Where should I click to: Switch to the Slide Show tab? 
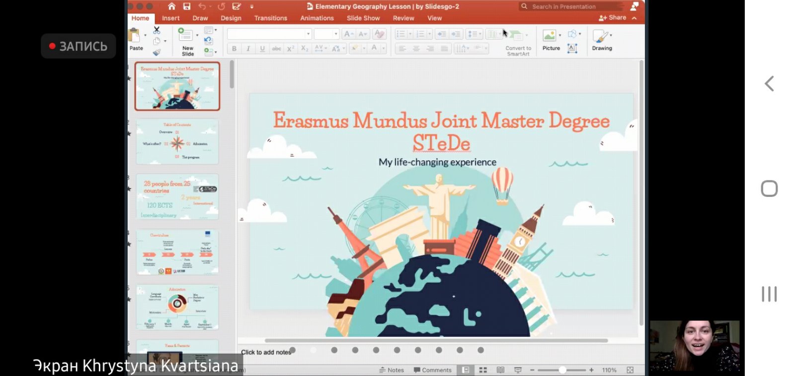click(x=363, y=18)
